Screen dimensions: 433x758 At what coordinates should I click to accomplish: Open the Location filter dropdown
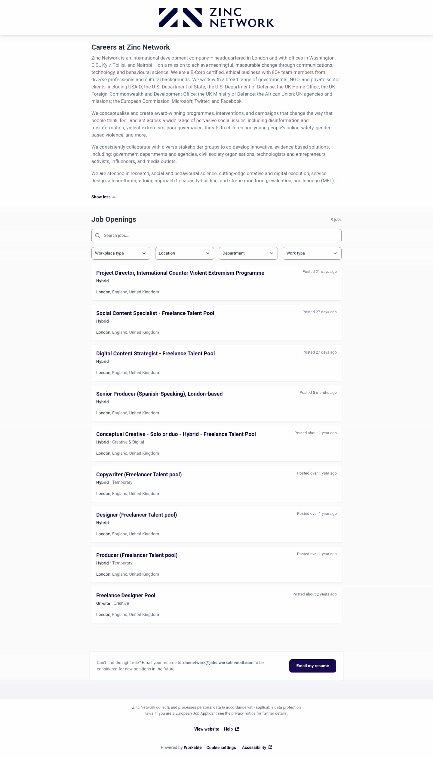tap(184, 253)
